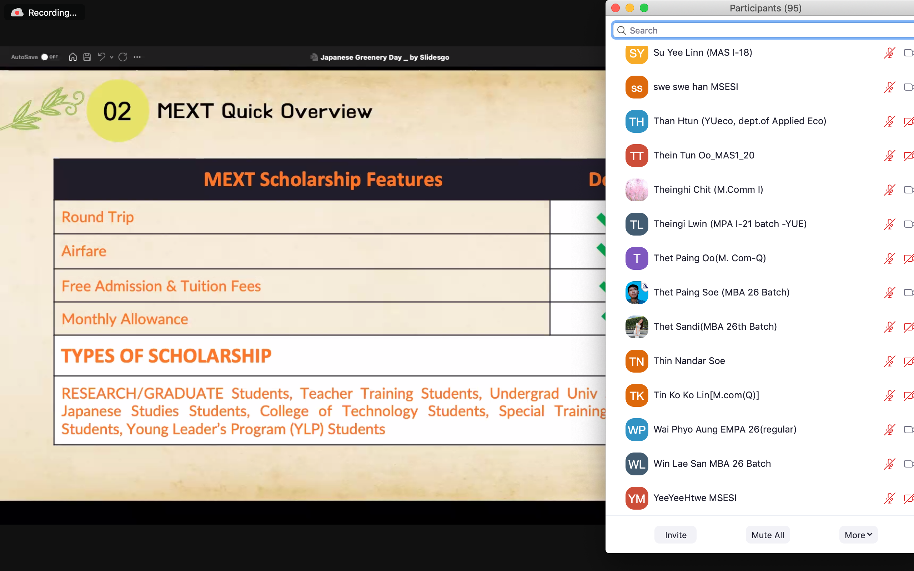Click video-off icon for YeeYeeHtwe MSESI
The width and height of the screenshot is (914, 571).
pyautogui.click(x=908, y=498)
